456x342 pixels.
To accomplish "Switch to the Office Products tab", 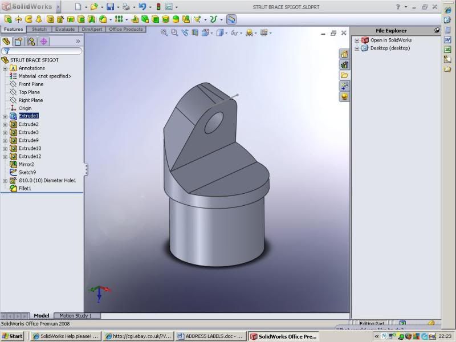I will (x=126, y=29).
